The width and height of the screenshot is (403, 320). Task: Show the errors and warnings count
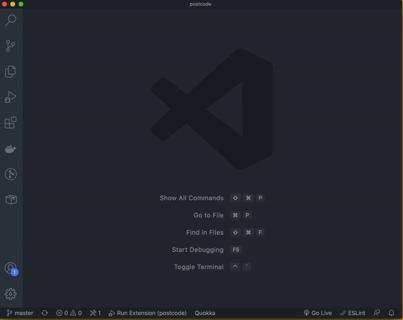69,313
